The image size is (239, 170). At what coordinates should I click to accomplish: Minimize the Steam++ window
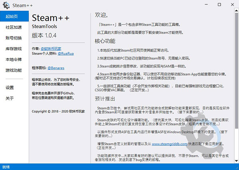206,4
